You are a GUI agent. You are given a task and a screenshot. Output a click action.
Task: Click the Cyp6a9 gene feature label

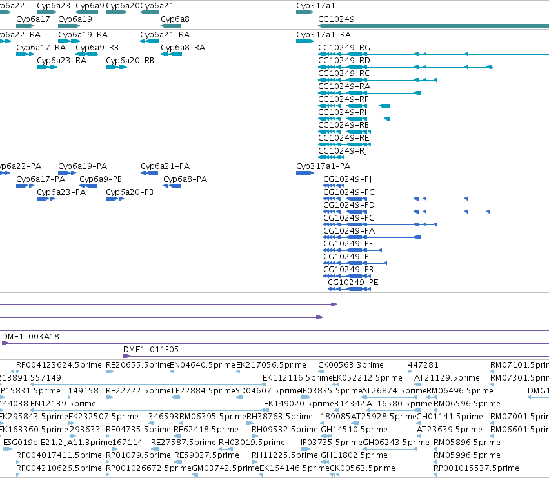click(90, 6)
